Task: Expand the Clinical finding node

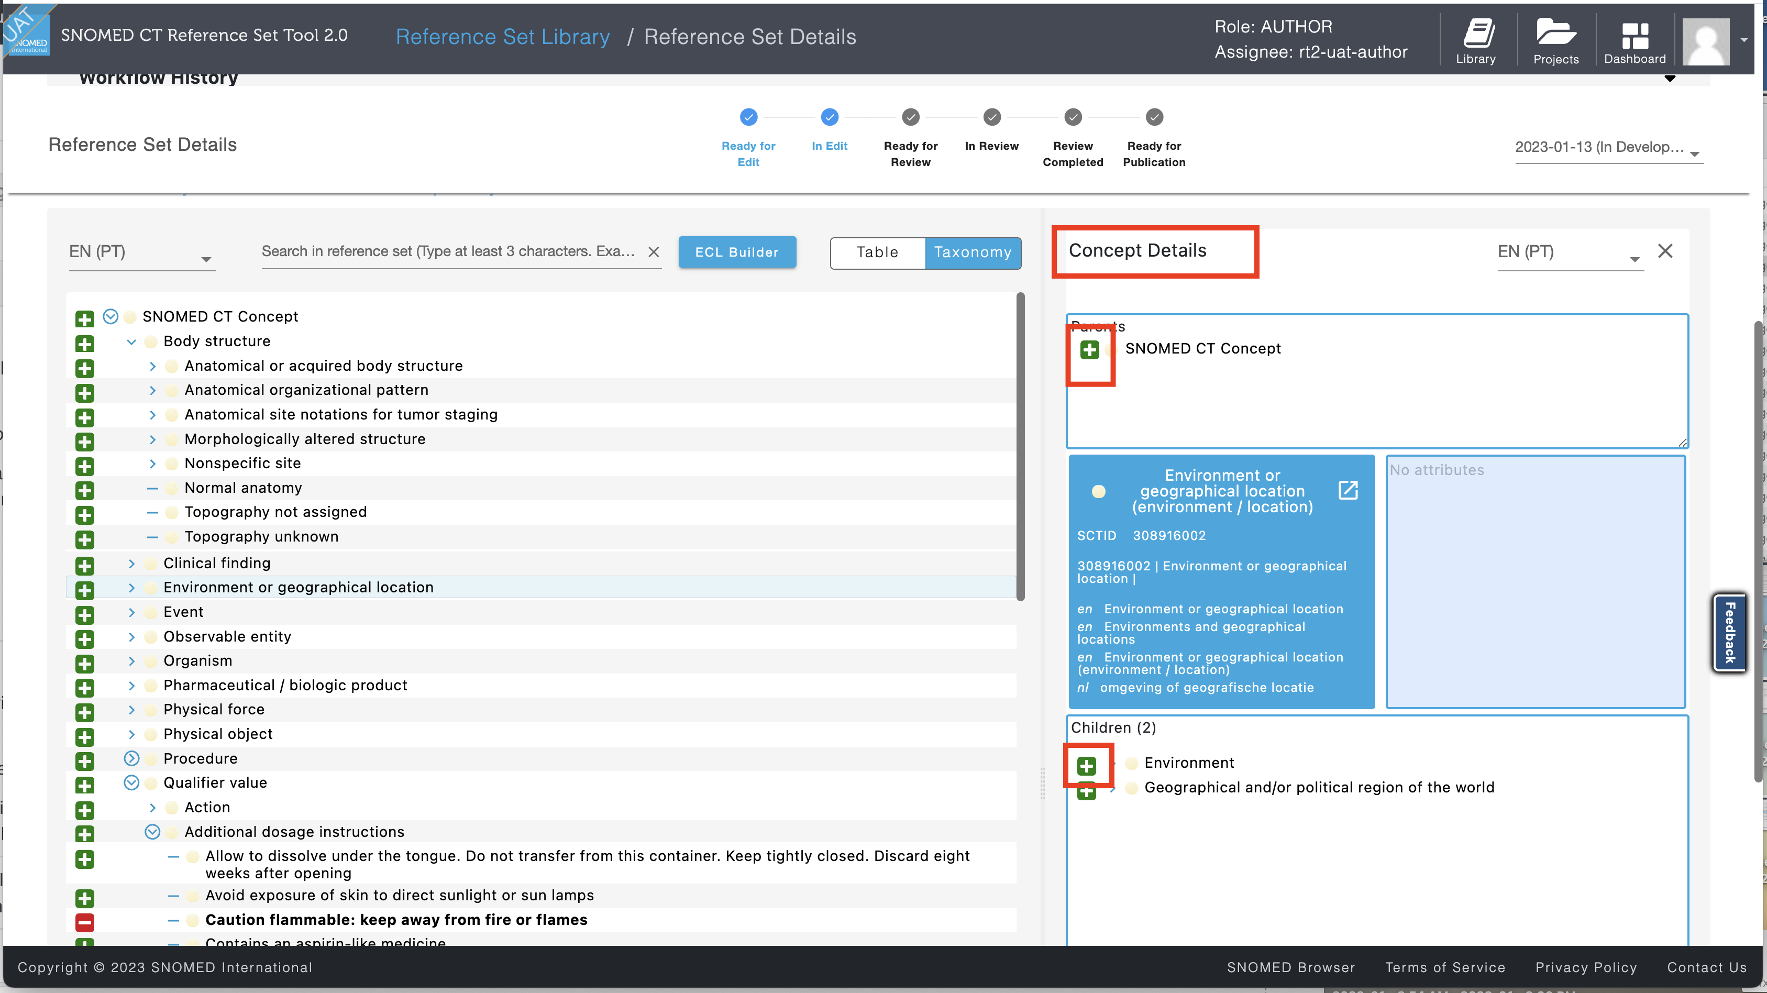Action: point(131,564)
